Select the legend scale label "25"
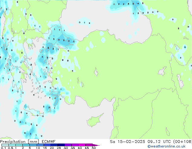192x149 pixels. click(x=59, y=148)
